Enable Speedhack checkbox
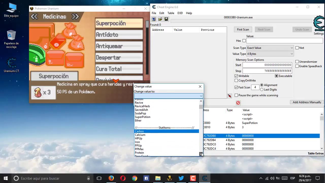 [x=297, y=66]
